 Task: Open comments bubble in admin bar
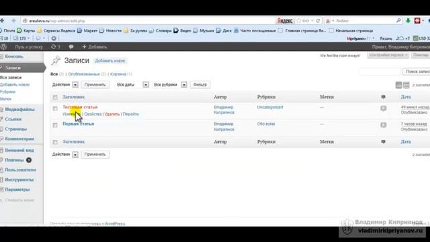pos(71,46)
